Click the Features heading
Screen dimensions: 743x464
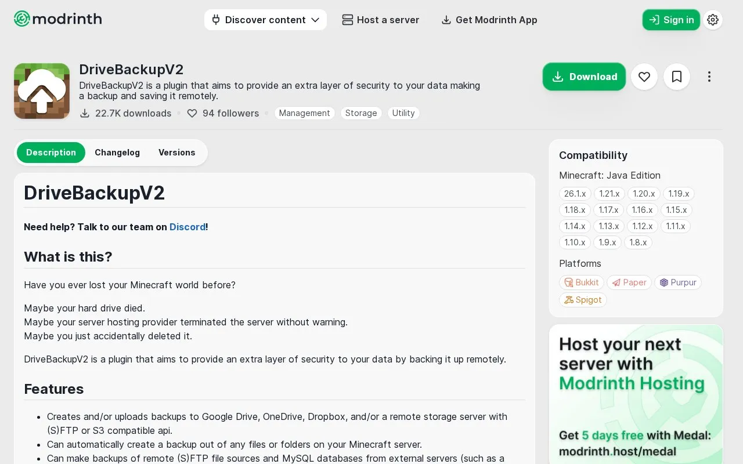[54, 389]
